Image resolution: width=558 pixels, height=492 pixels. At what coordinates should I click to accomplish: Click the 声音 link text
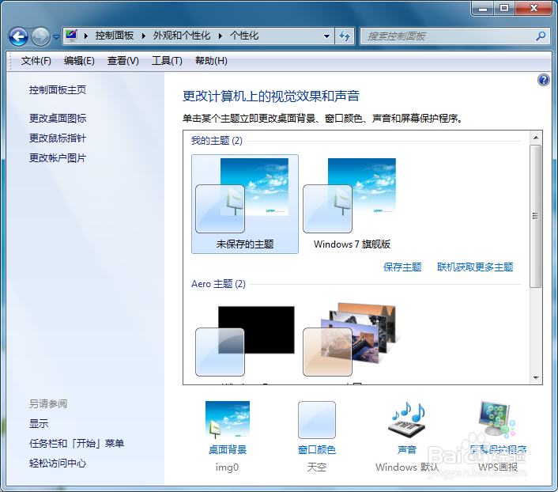pos(407,450)
